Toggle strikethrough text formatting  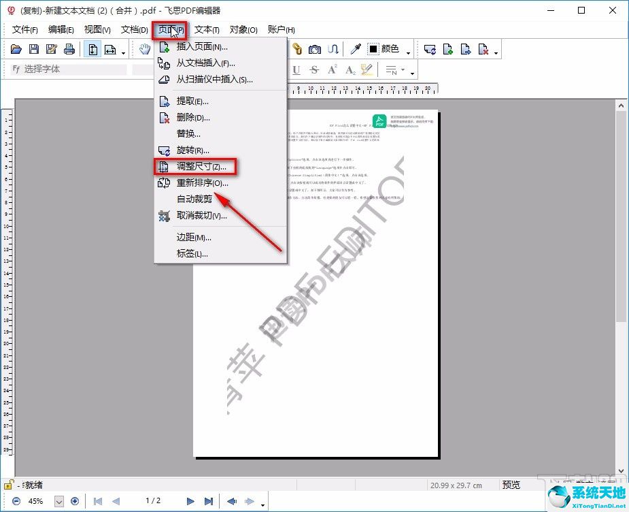314,69
